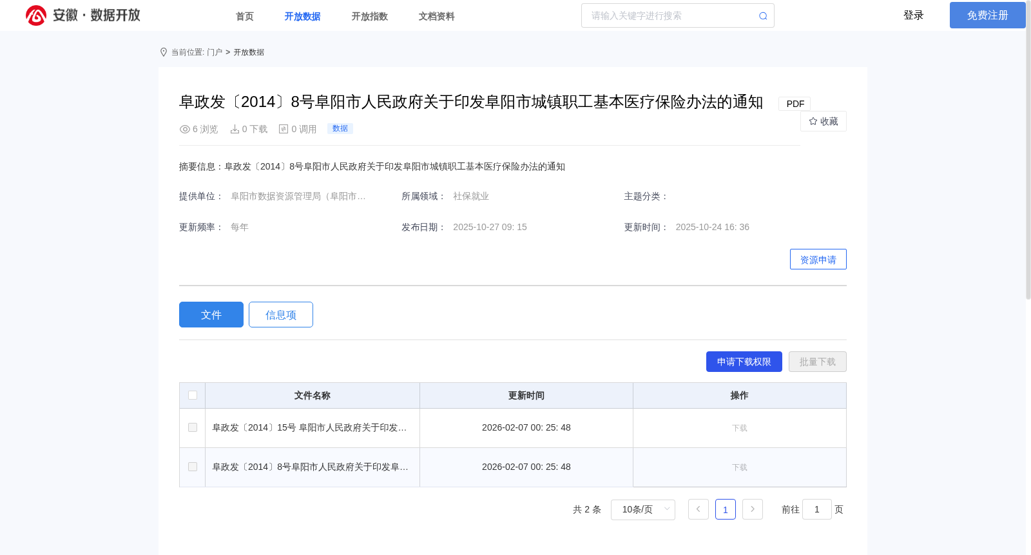The height and width of the screenshot is (555, 1031).
Task: Click the file name 阜政发〔2014〕15号
Action: pos(309,427)
